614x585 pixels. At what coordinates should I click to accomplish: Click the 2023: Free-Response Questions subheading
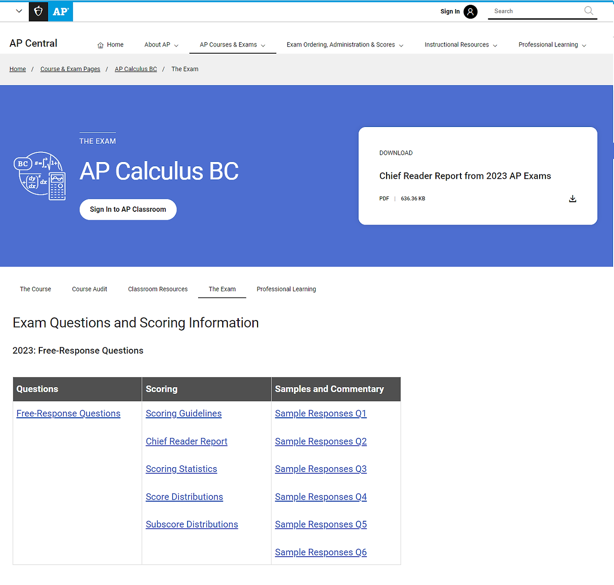[78, 351]
